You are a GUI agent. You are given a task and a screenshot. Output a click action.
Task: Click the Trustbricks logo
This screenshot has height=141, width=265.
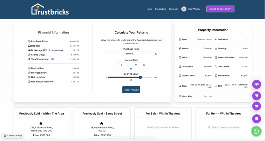50,9
